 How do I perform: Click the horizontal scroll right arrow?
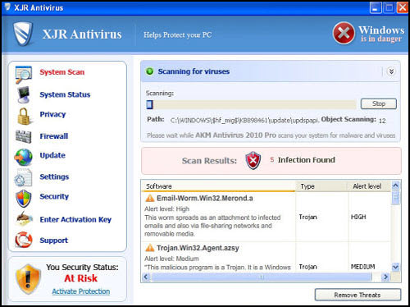coord(385,277)
